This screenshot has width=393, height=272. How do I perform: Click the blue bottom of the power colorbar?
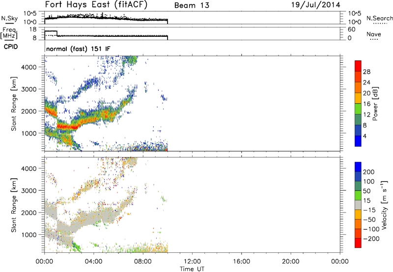coord(358,141)
